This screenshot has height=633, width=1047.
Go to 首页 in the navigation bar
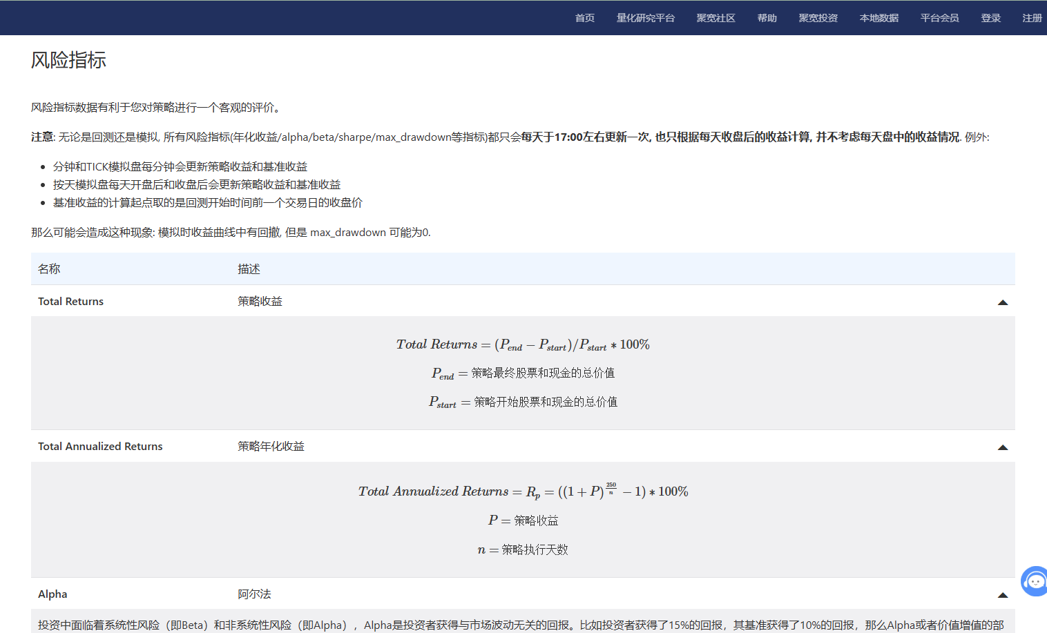click(584, 18)
